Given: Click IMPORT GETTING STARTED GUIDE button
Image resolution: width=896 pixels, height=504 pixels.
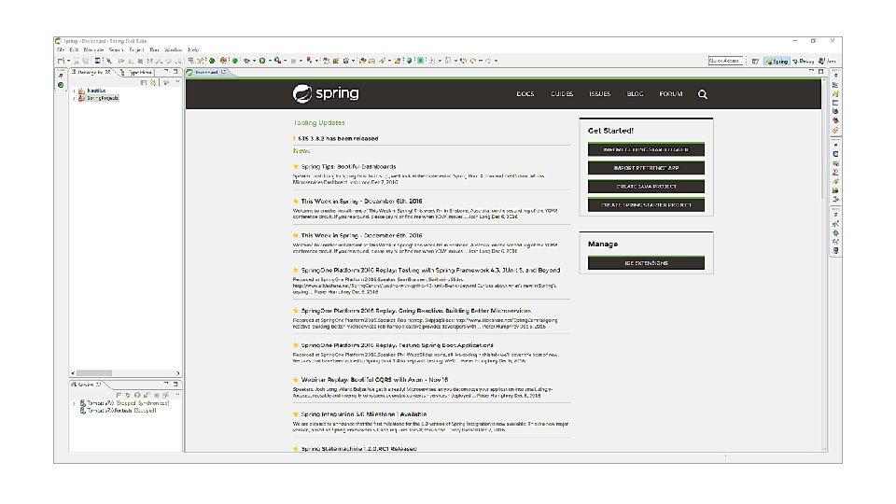Looking at the screenshot, I should (646, 149).
